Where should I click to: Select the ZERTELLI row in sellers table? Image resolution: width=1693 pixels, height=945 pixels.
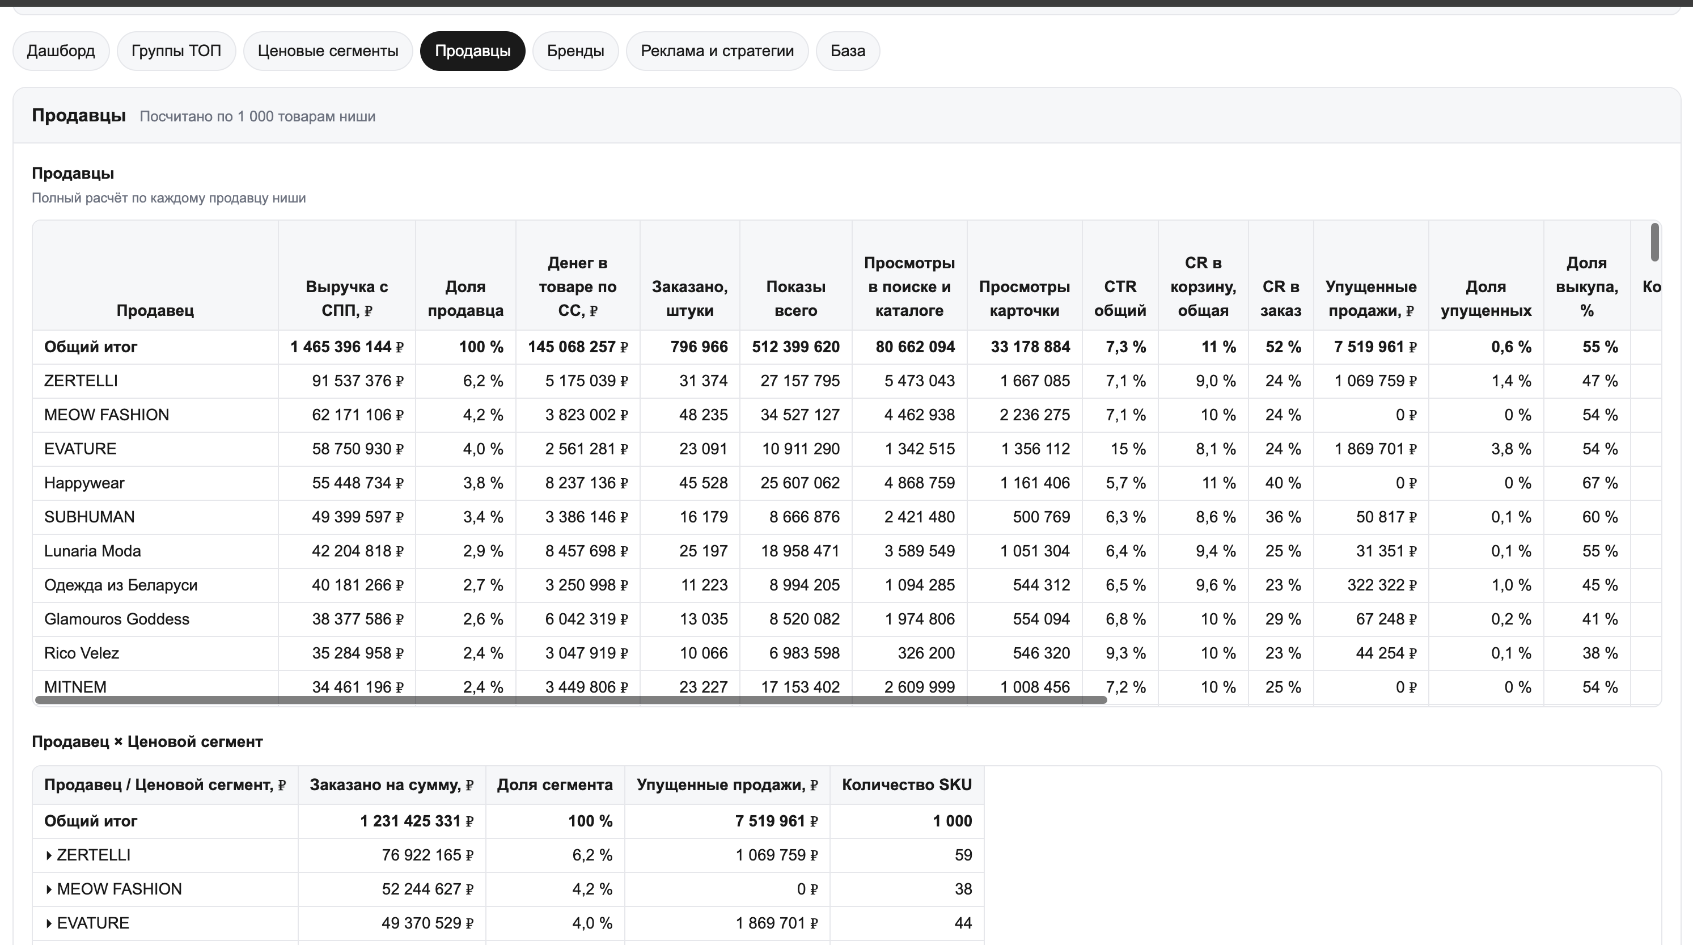[x=847, y=381]
